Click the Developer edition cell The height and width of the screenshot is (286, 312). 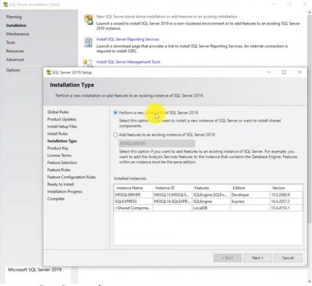(250, 195)
